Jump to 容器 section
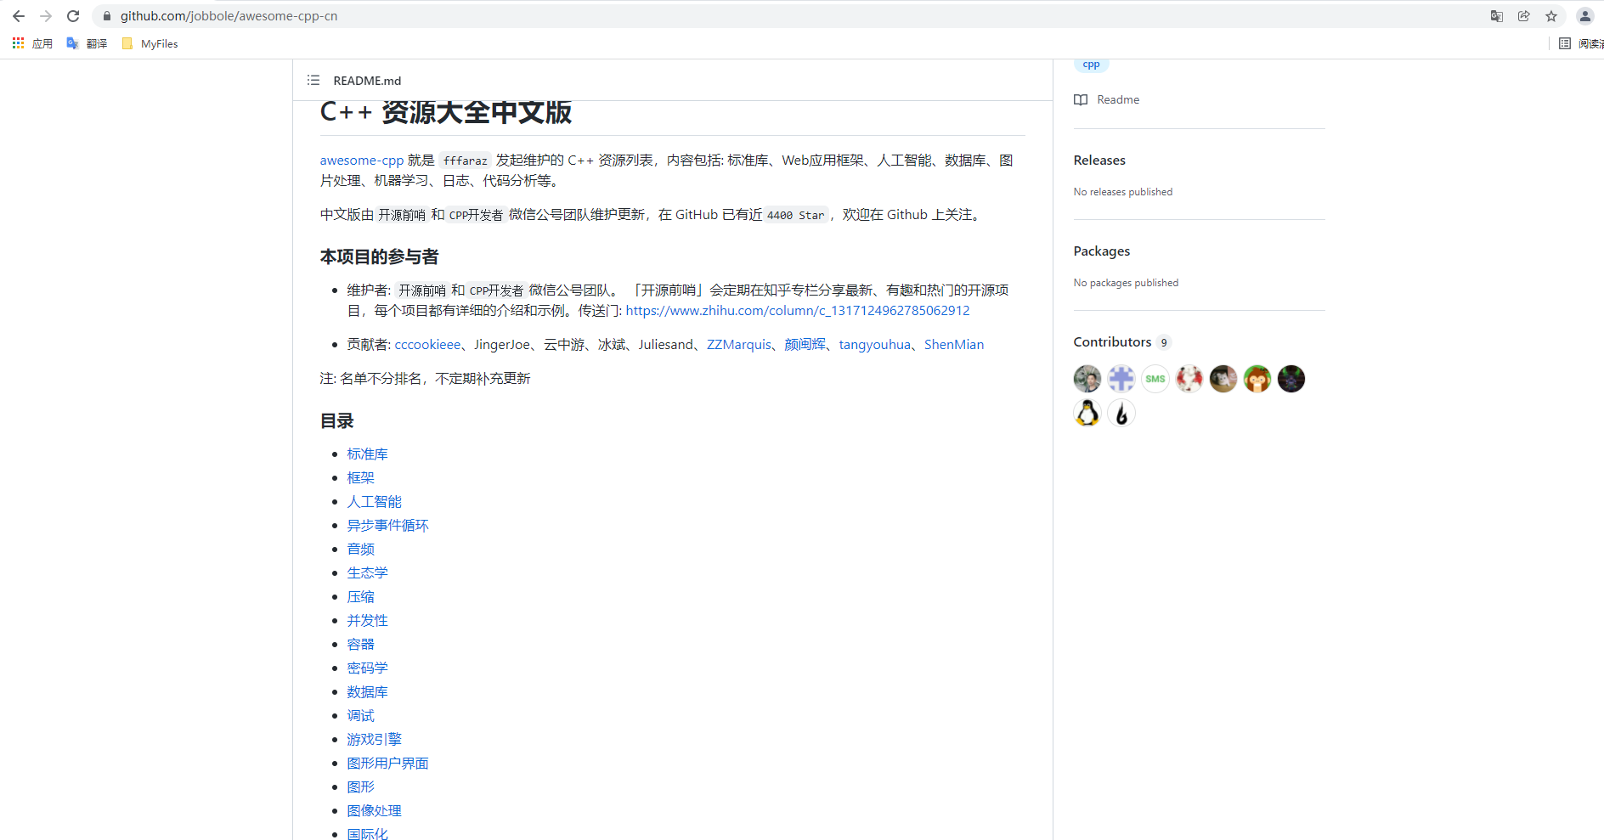The height and width of the screenshot is (840, 1604). click(x=361, y=645)
